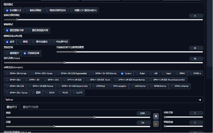Click the swap width and height icon

[156, 116]
